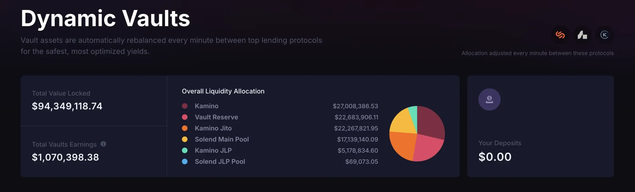This screenshot has width=635, height=192.
Task: Click the Marginfi protocol icon
Action: click(582, 35)
